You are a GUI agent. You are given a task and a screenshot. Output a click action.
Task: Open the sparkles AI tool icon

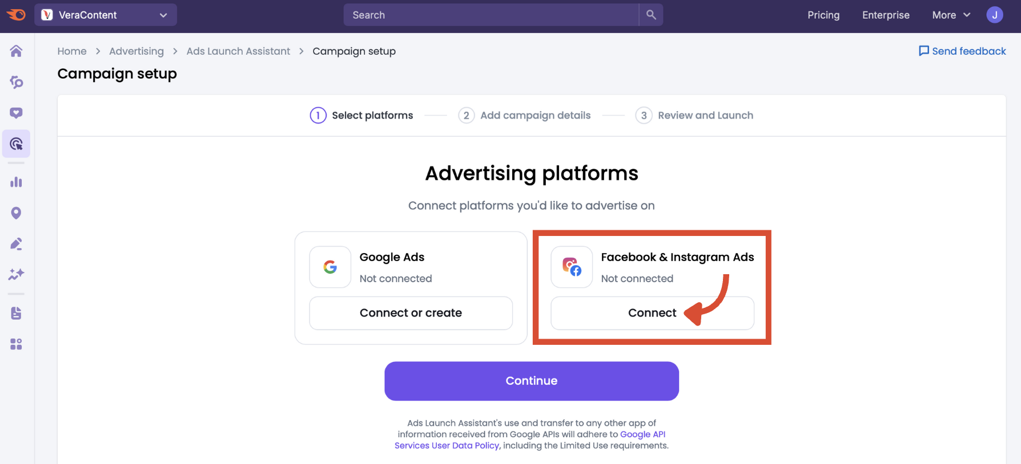click(x=16, y=274)
